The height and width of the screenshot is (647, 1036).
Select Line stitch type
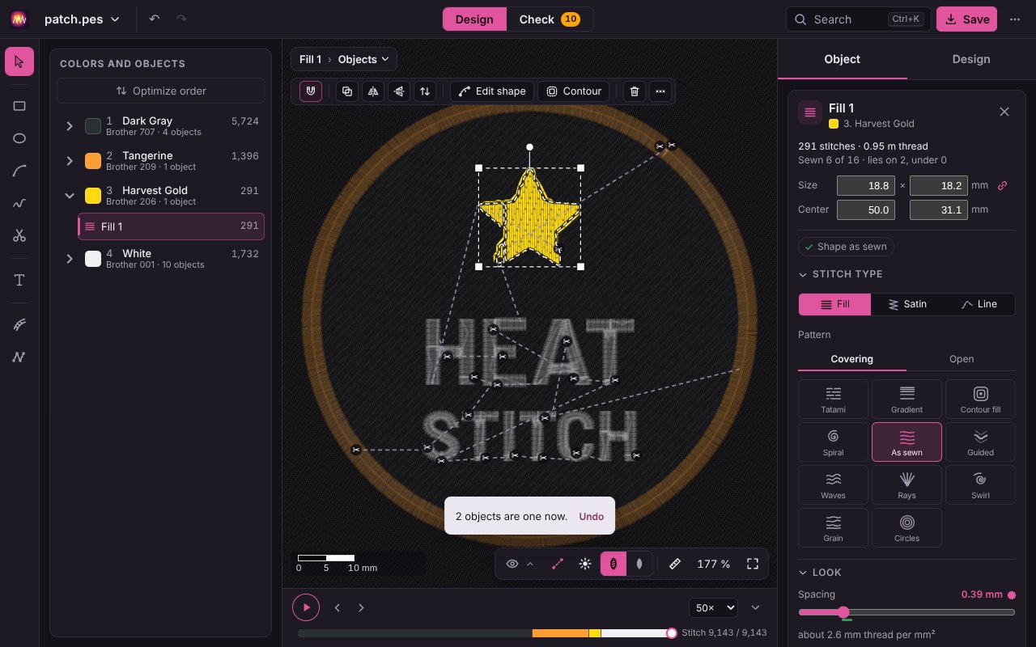click(979, 304)
